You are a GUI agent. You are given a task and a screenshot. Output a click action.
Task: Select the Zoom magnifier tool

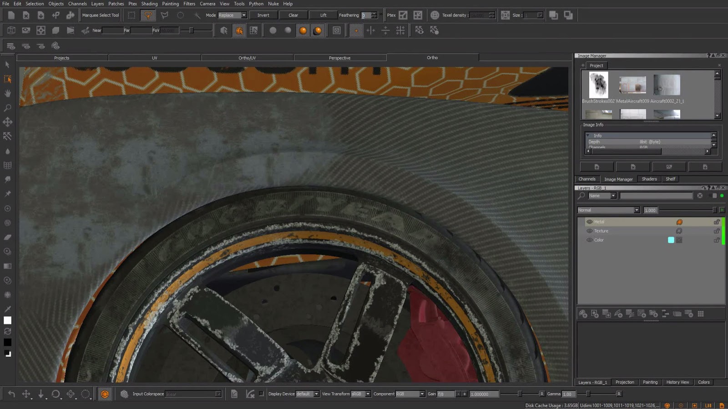coord(8,108)
